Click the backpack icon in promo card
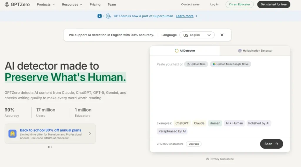The height and width of the screenshot is (167, 301). click(12, 134)
